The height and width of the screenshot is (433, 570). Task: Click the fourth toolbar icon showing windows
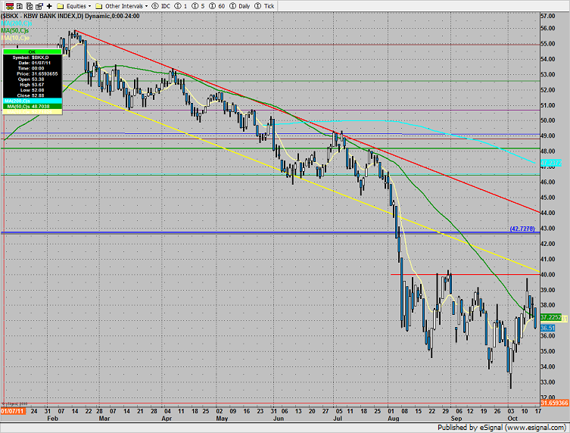tap(39, 6)
